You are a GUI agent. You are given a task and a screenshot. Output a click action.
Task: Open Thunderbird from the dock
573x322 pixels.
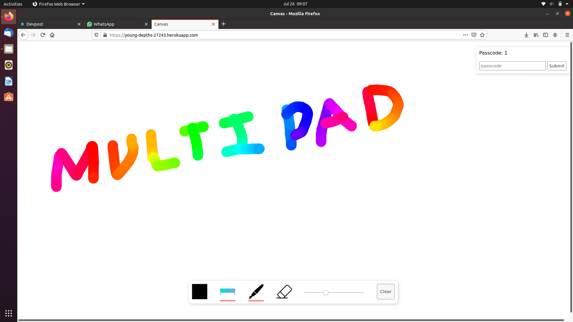[9, 33]
